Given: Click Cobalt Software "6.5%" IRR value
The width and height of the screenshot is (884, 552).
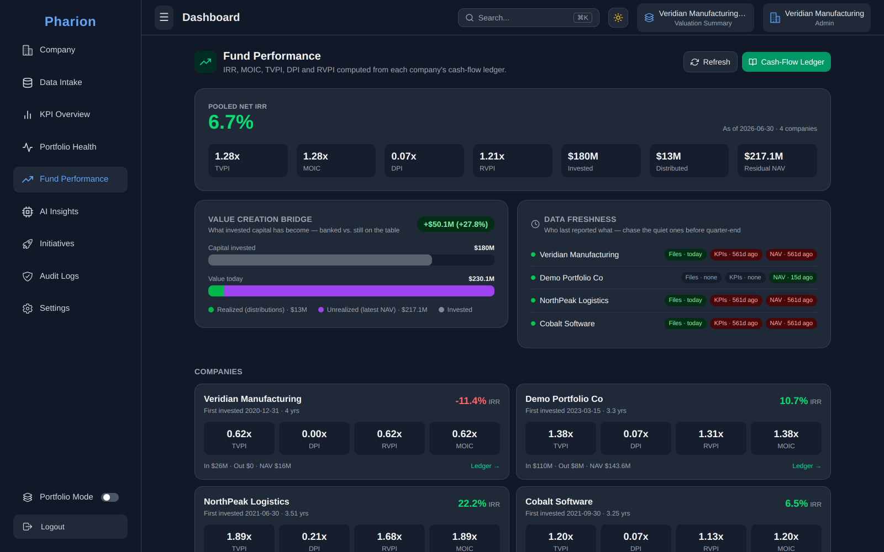Looking at the screenshot, I should point(796,503).
